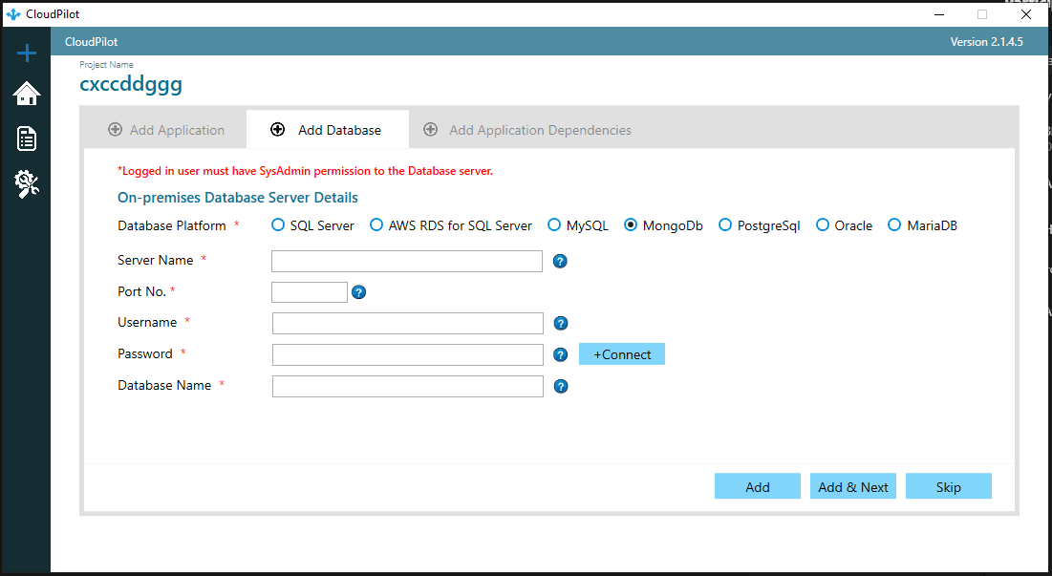The image size is (1052, 576).
Task: Click the help icon beside Database Name
Action: pos(561,386)
